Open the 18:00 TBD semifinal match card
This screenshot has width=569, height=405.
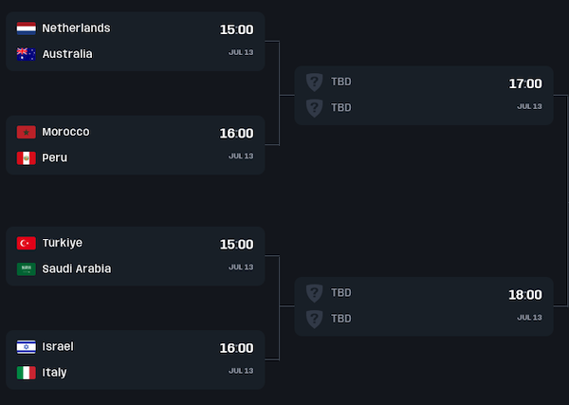424,306
